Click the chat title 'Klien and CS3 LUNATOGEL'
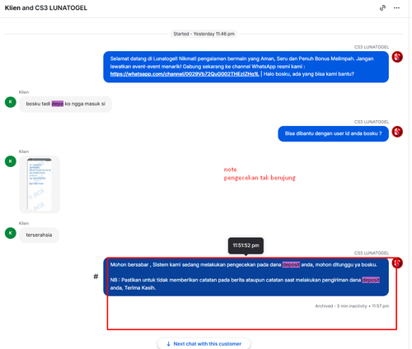The image size is (412, 349). (46, 8)
